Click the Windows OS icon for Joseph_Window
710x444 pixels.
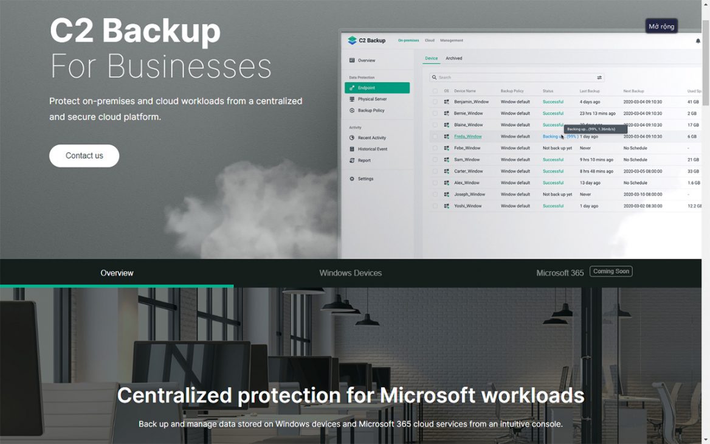[x=446, y=195]
